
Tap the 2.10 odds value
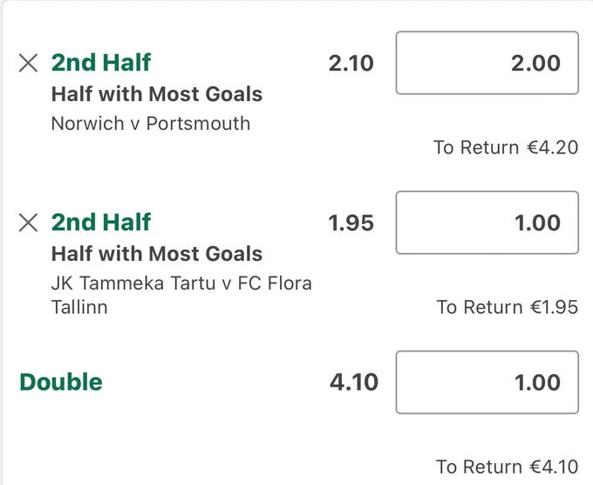point(351,63)
